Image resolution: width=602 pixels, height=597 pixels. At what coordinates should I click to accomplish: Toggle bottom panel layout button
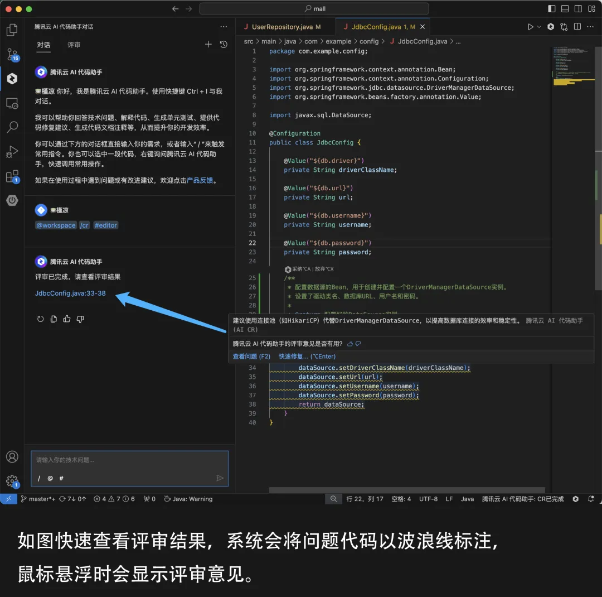tap(565, 8)
